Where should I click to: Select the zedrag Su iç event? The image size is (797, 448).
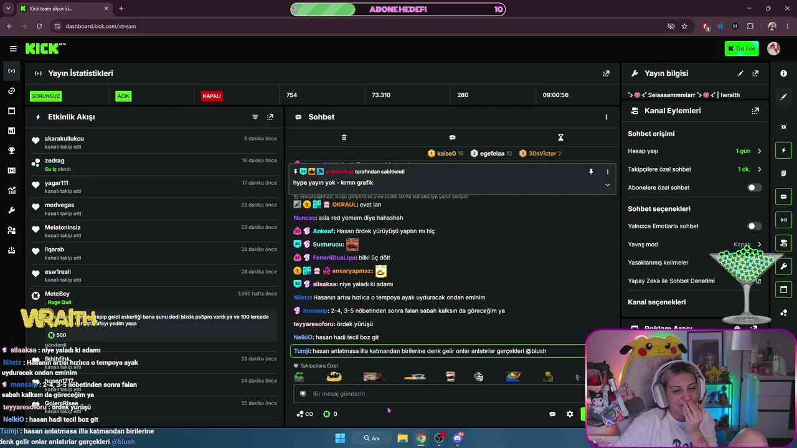click(x=154, y=165)
